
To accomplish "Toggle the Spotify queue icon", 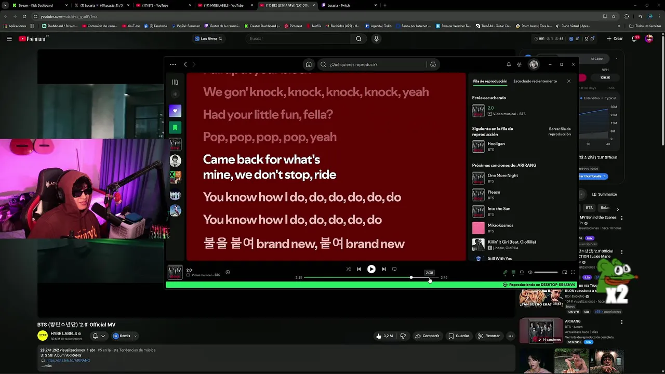I will pos(513,272).
